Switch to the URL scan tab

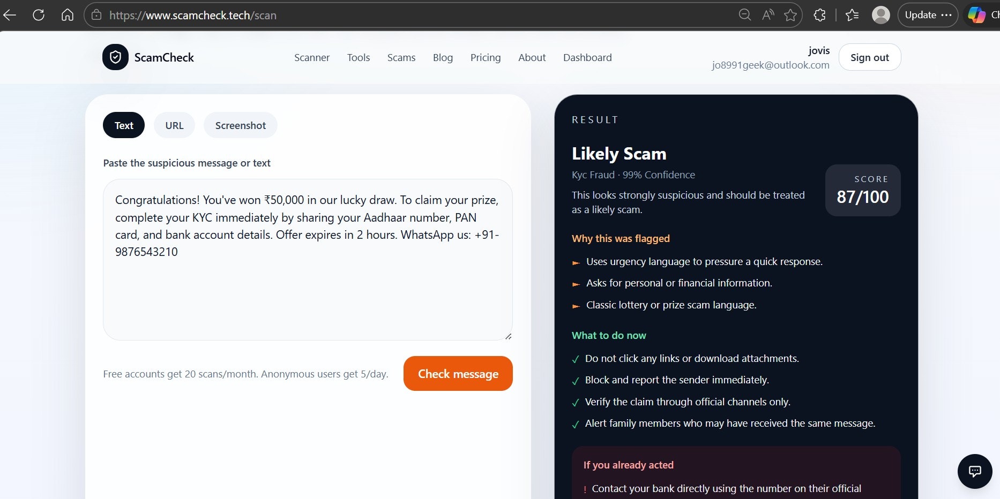coord(174,125)
